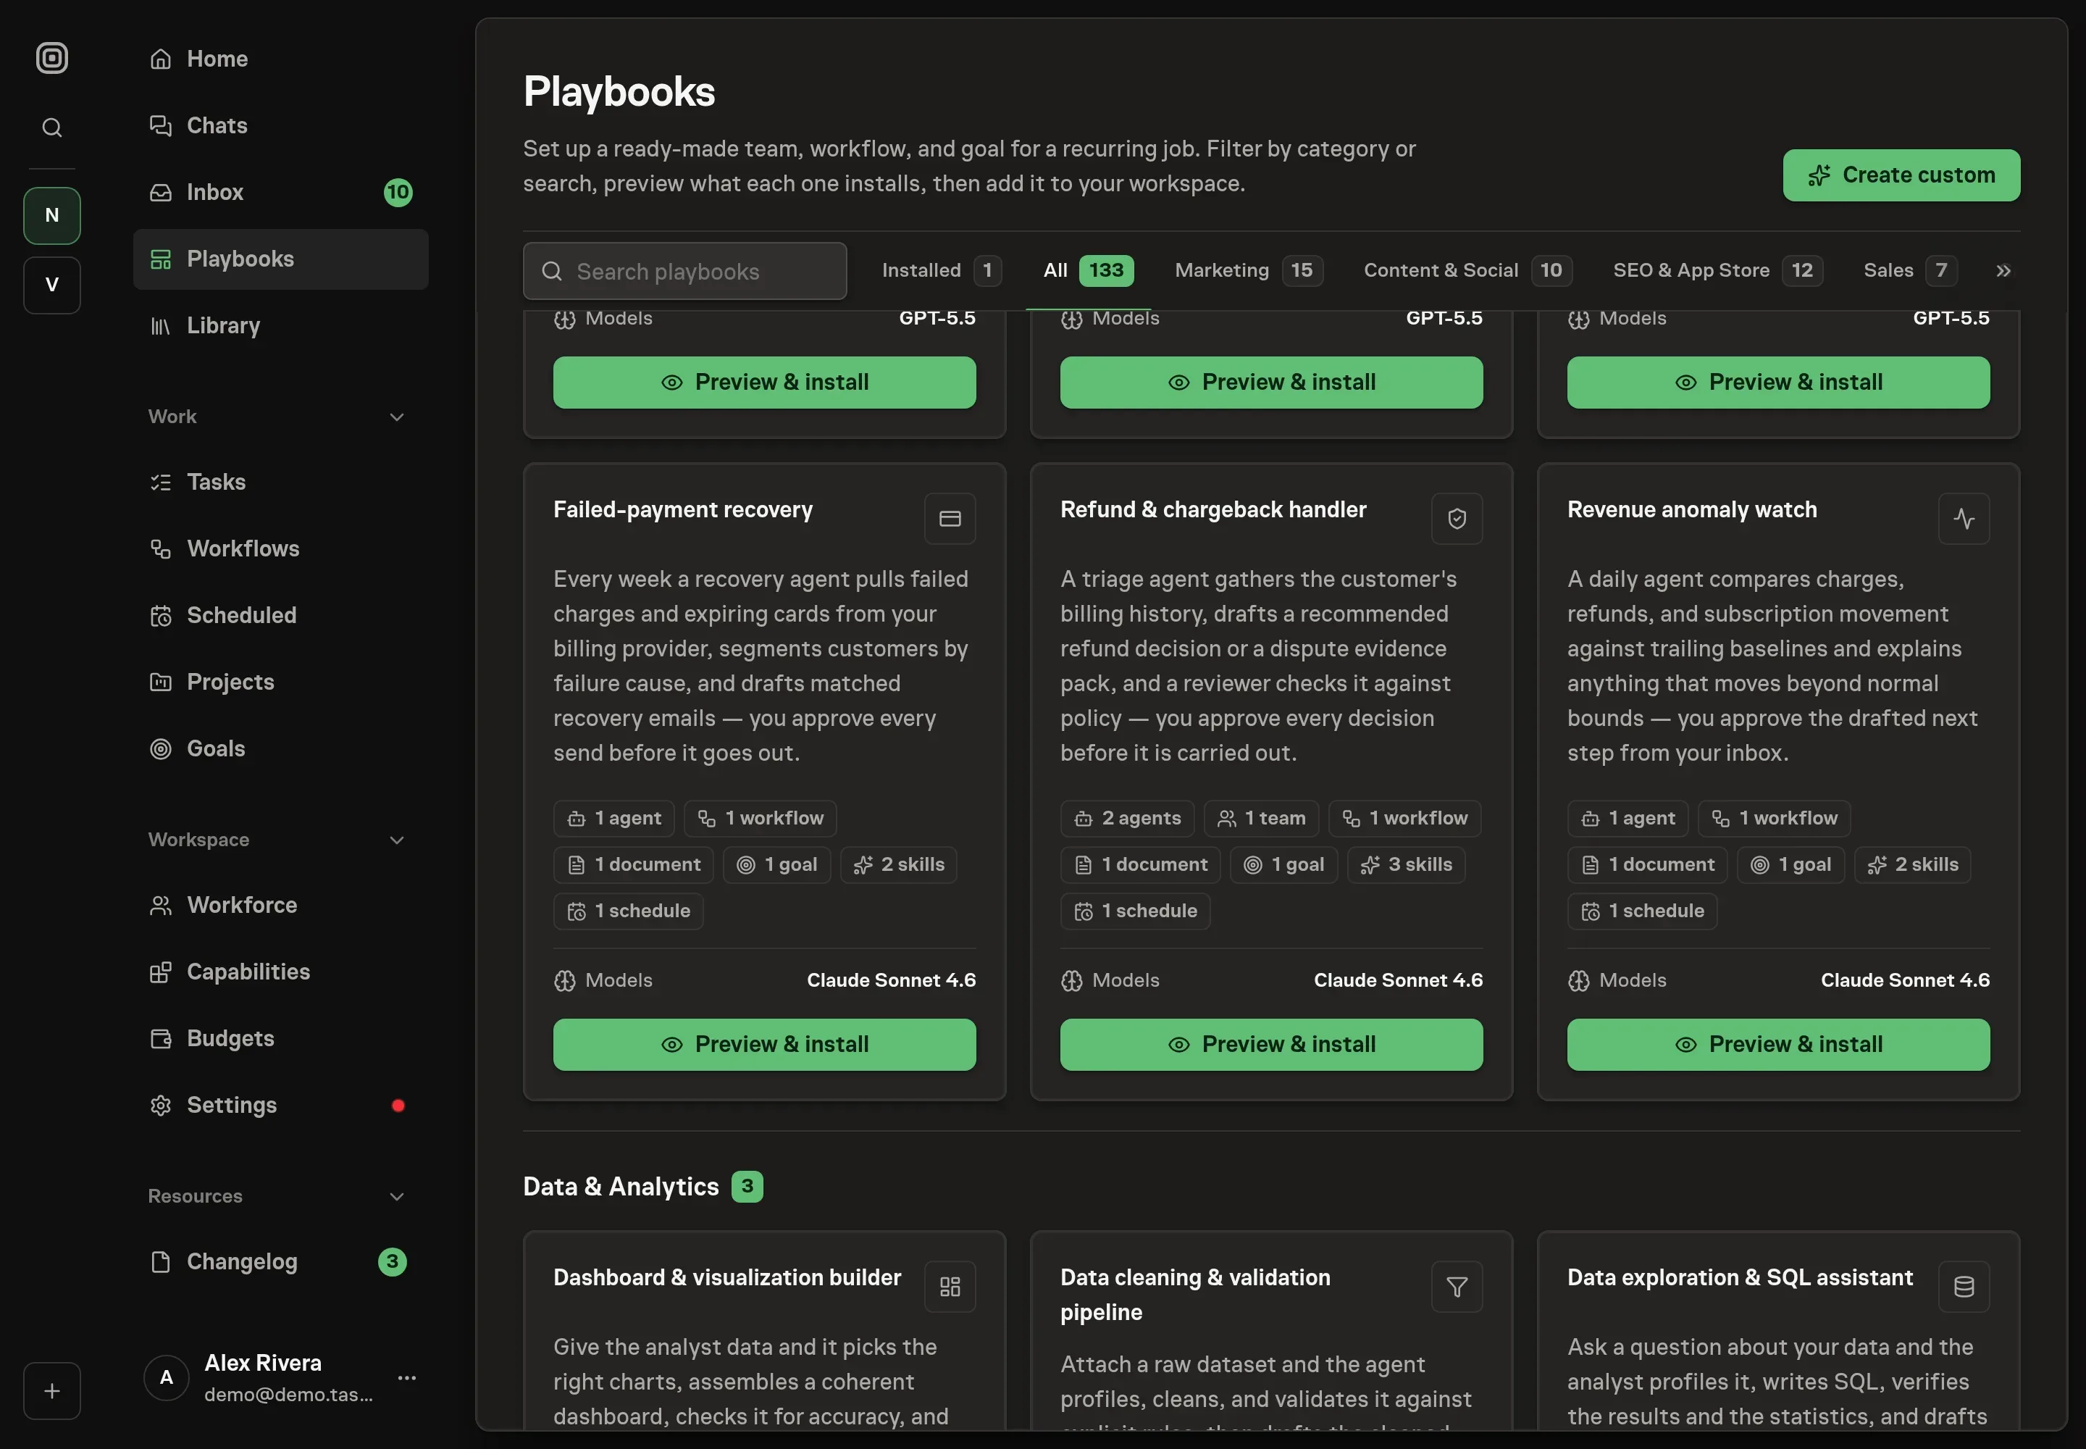Filter by the SEO & App Store tab
The image size is (2086, 1449).
pyautogui.click(x=1717, y=270)
